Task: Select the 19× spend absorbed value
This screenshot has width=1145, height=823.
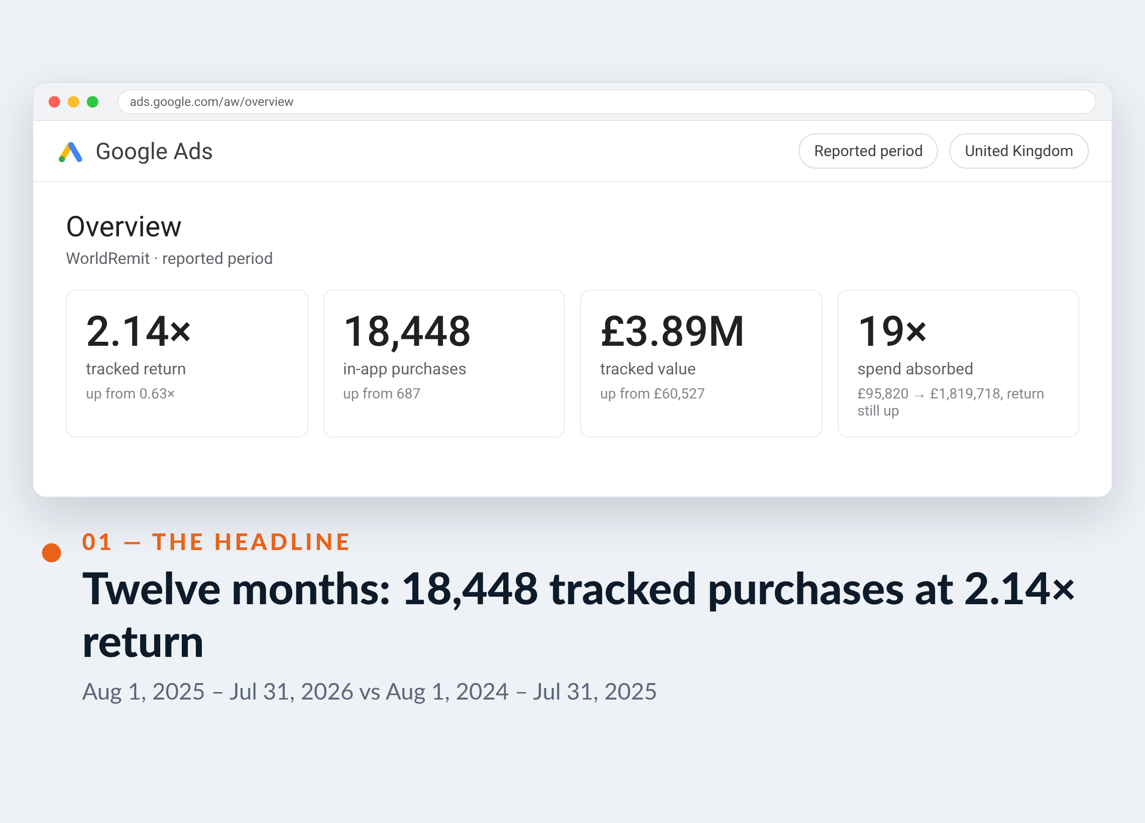Action: click(892, 332)
